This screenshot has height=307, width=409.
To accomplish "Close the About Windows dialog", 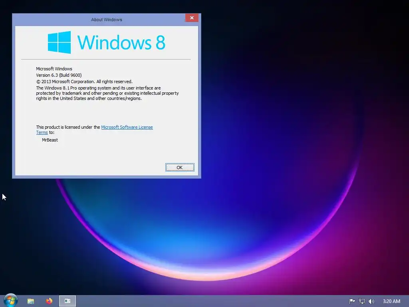I will (x=192, y=18).
